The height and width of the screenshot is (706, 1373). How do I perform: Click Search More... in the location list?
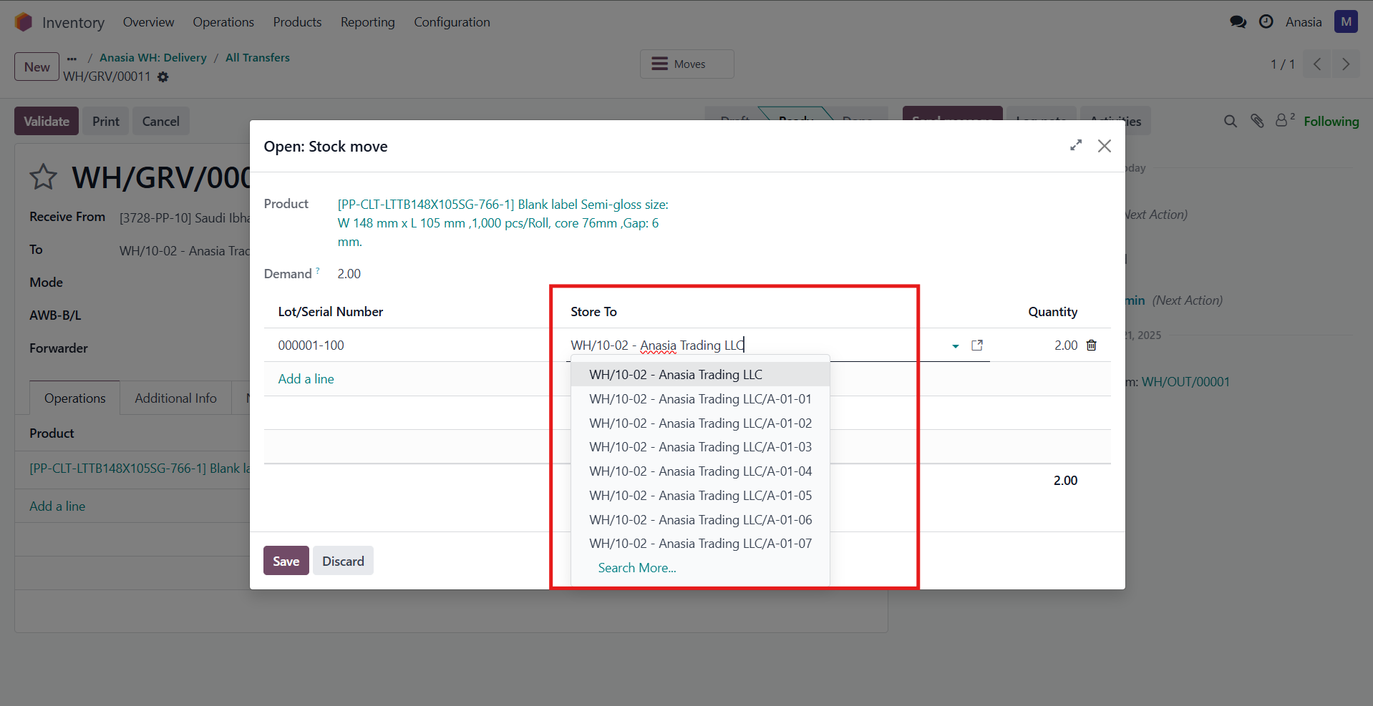(x=636, y=568)
